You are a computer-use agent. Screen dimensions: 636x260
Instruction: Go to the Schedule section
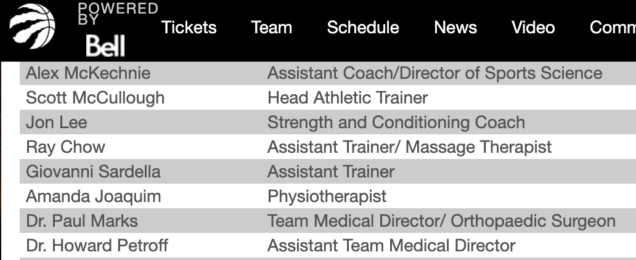(363, 28)
